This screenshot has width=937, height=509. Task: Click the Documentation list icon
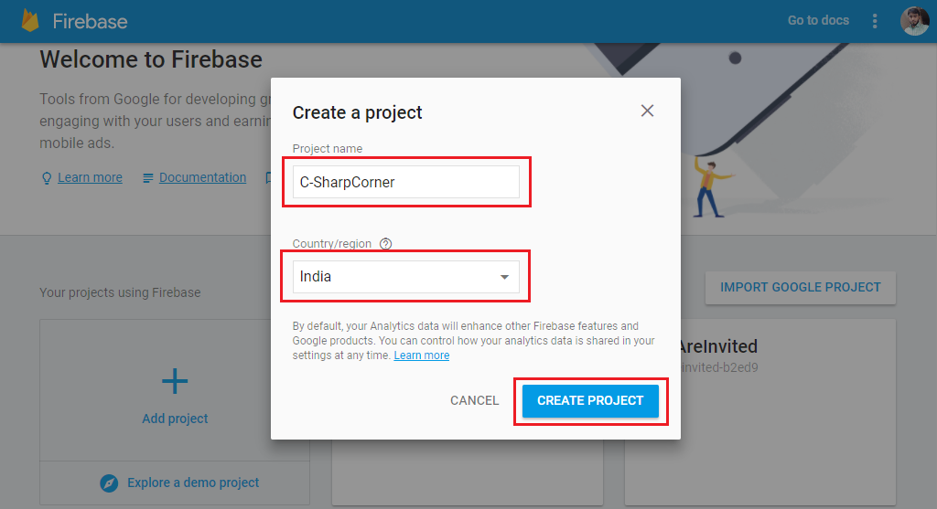(x=147, y=178)
